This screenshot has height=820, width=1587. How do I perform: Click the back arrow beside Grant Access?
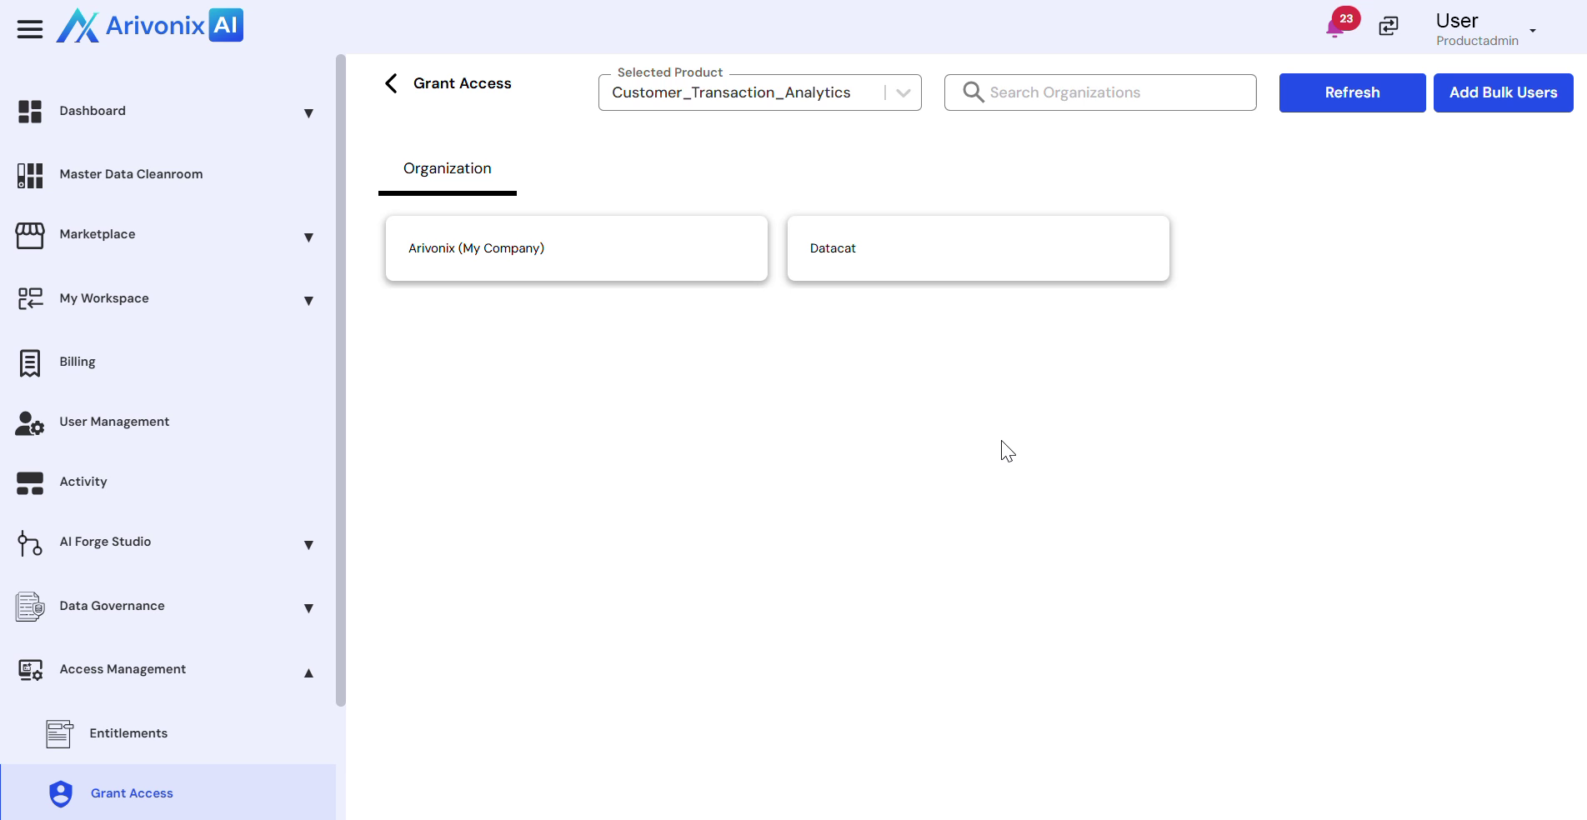391,83
